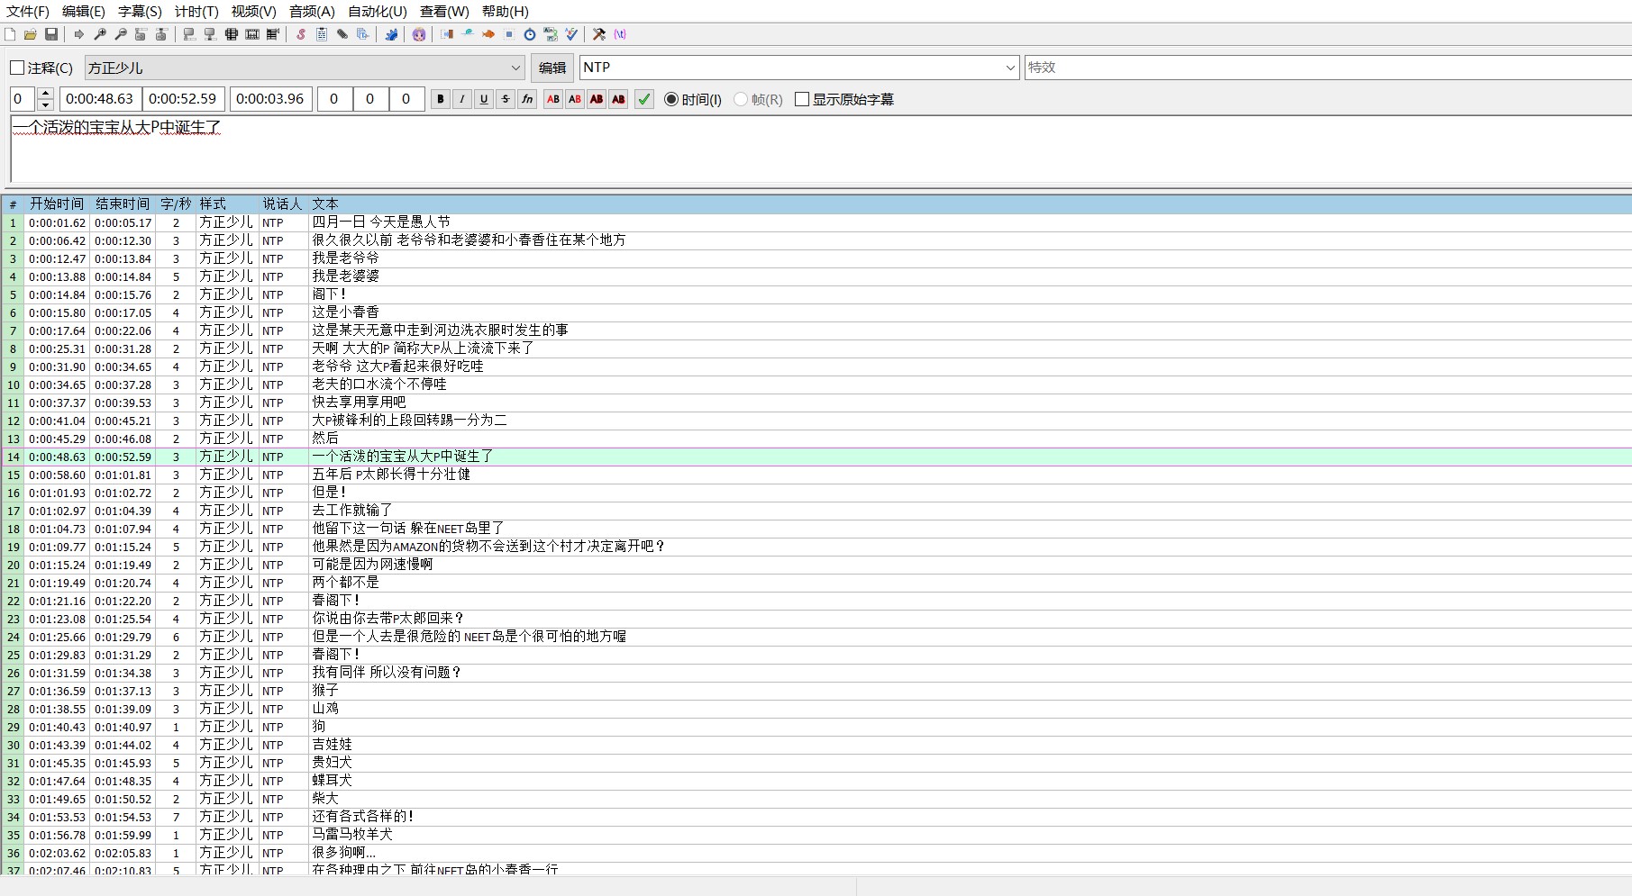Open Timing Post-Processor clock icon
The image size is (1632, 896).
pos(530,34)
